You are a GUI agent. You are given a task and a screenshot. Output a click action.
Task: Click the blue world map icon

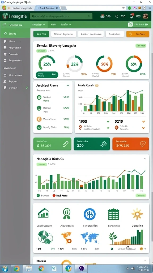pos(90,237)
